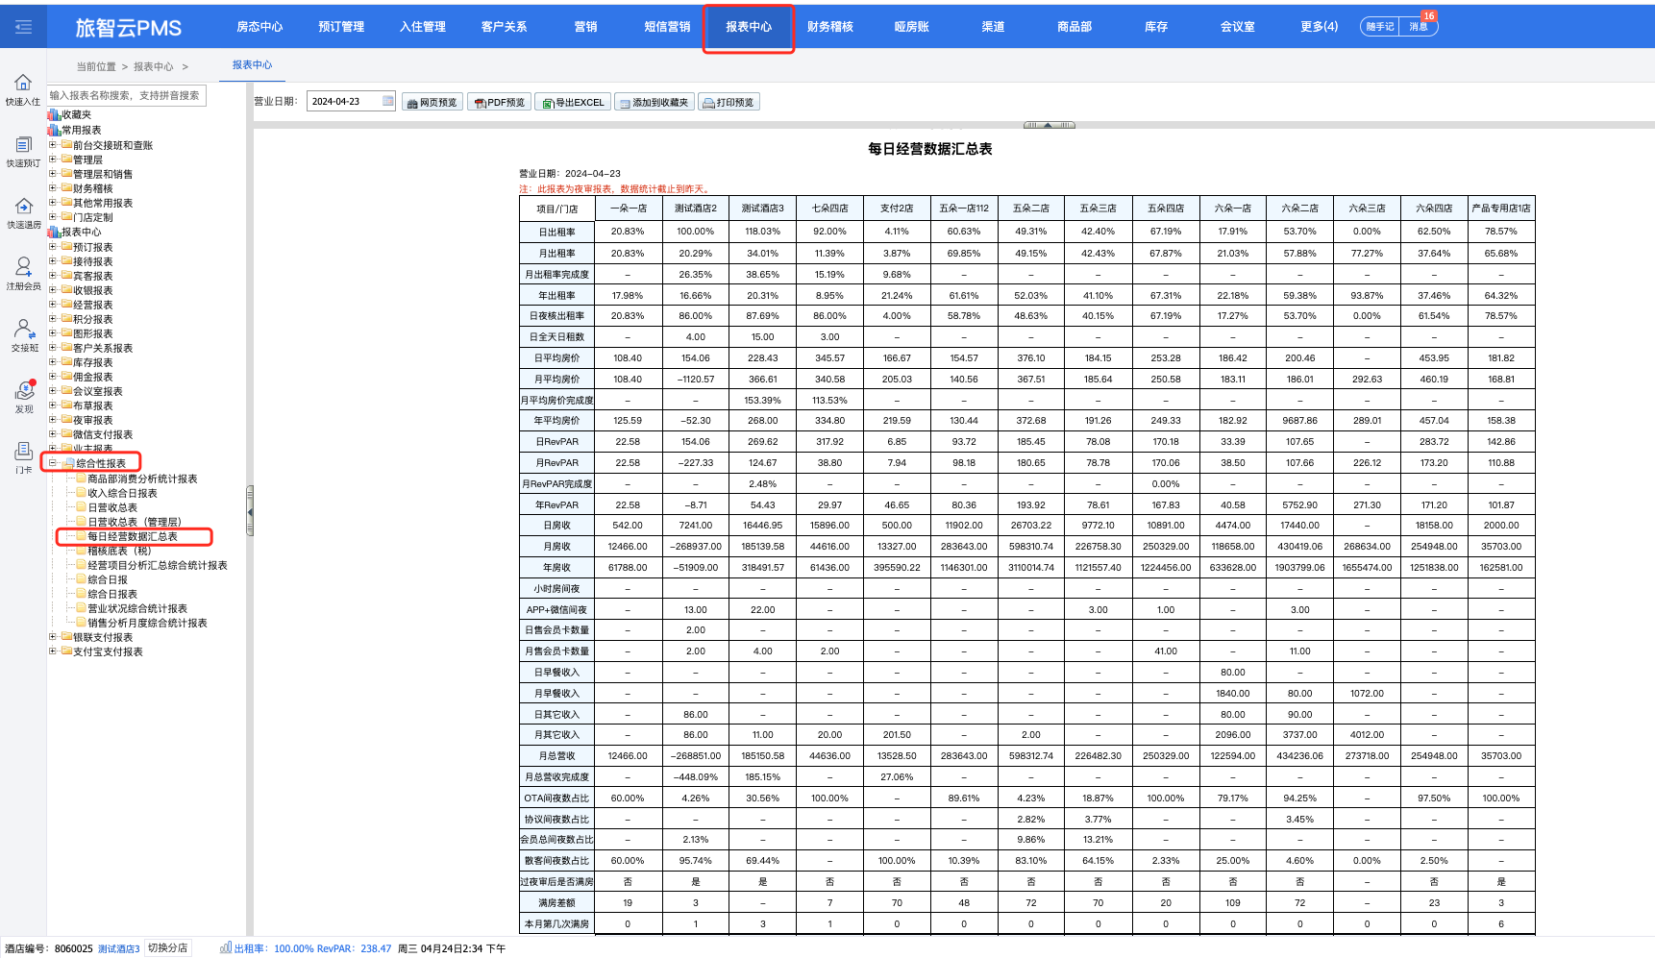Viewport: 1655px width, 958px height.
Task: Open the 更多(4) menu
Action: click(1319, 27)
